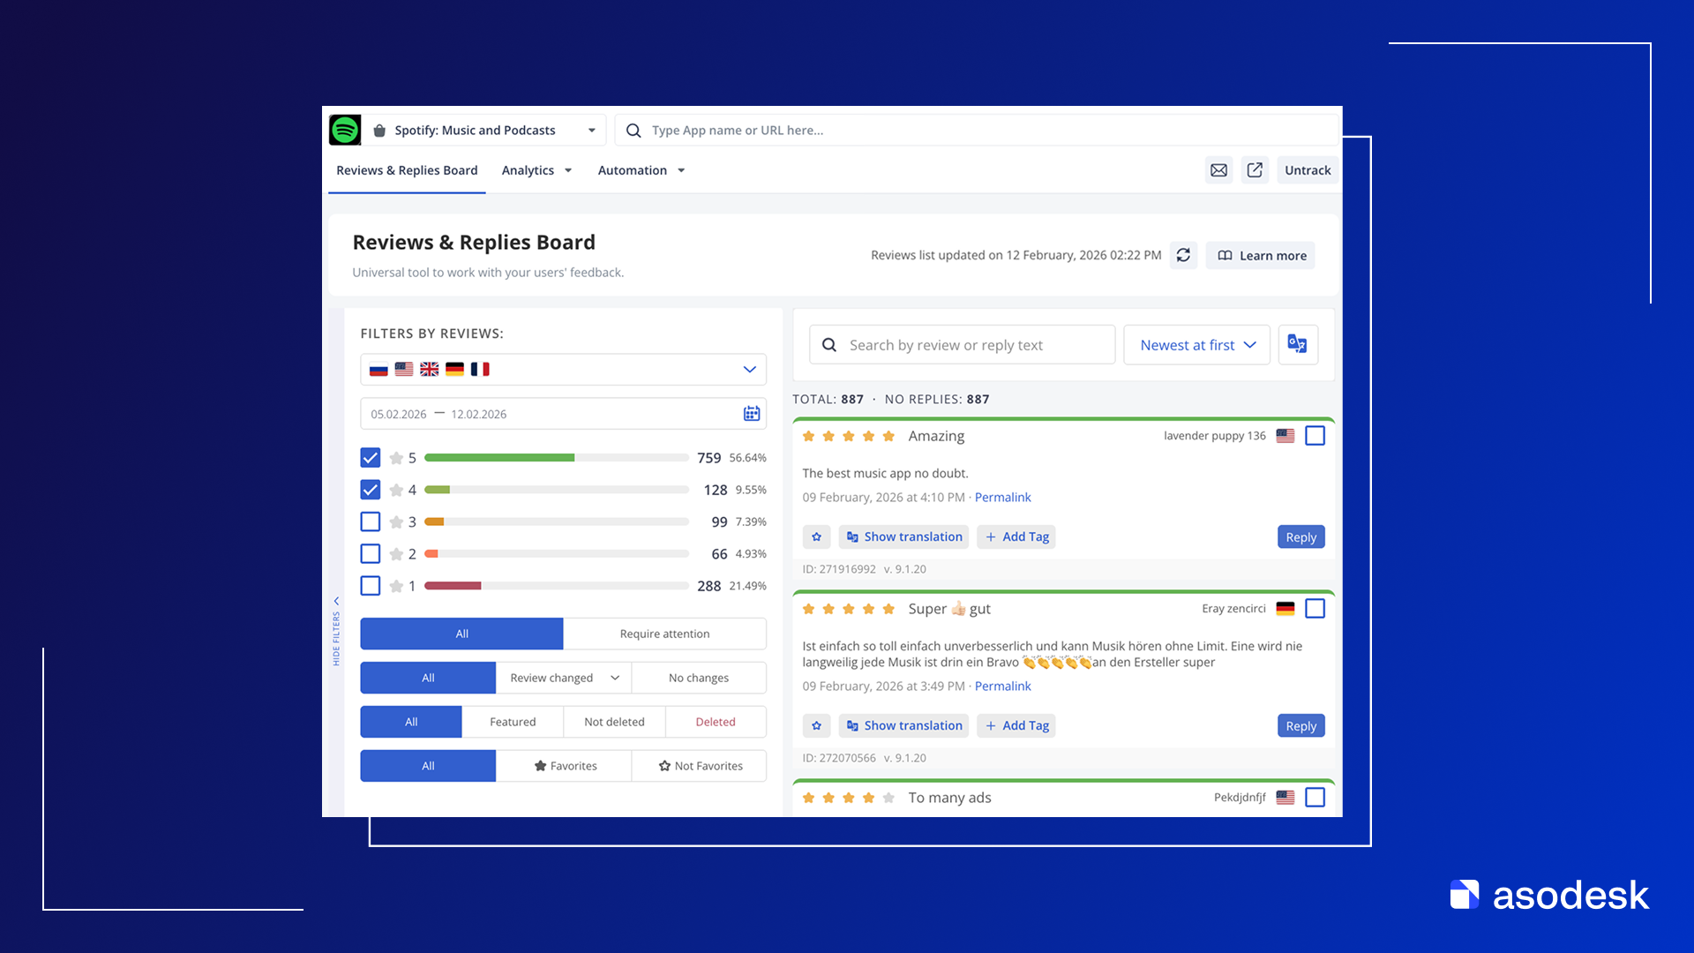Click the Spotify app logo
This screenshot has height=953, width=1694.
pos(345,130)
